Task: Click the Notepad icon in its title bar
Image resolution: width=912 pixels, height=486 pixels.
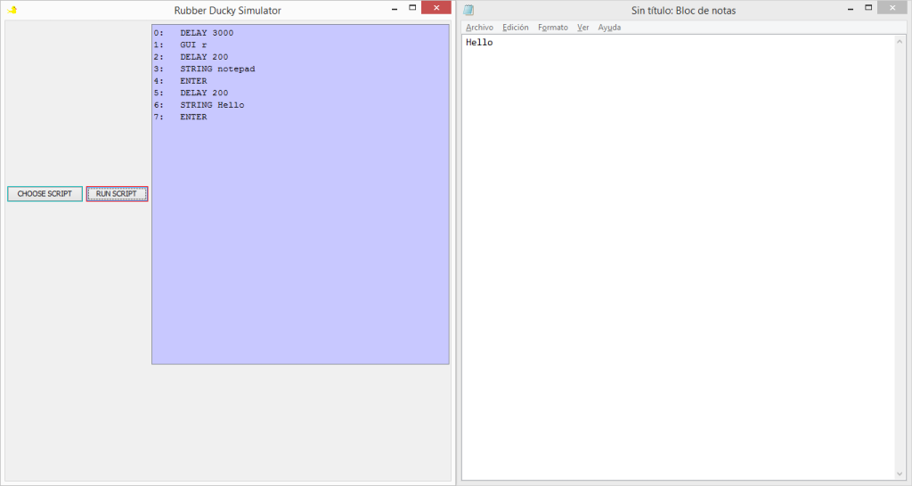Action: 468,10
